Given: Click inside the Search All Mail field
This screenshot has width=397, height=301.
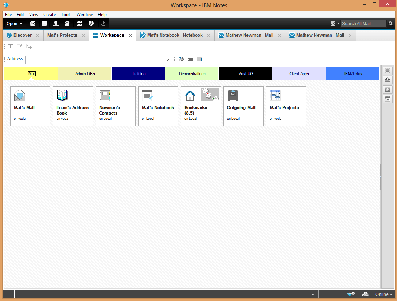Looking at the screenshot, I should [363, 23].
